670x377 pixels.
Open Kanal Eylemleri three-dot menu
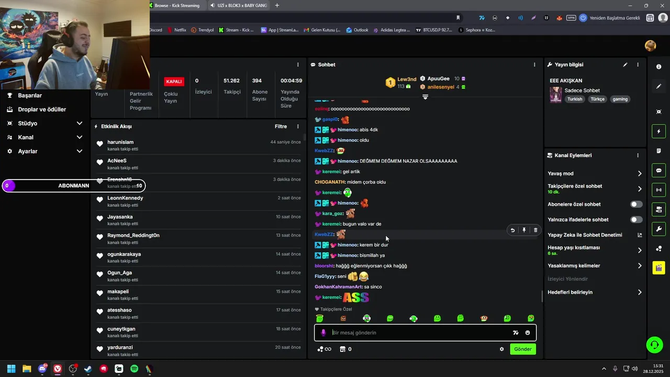click(x=638, y=155)
